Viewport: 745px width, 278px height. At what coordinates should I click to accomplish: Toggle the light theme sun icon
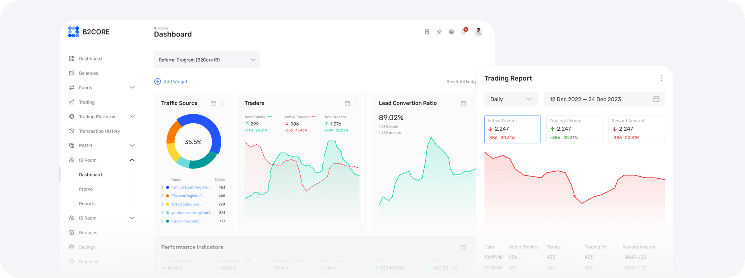(x=439, y=32)
